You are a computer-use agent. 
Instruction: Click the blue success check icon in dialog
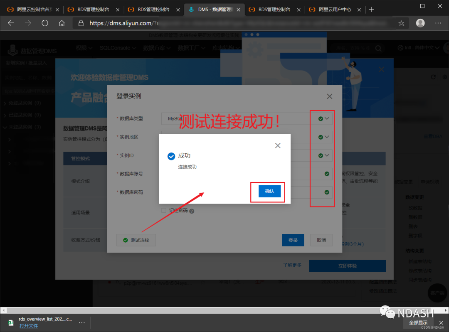(171, 156)
